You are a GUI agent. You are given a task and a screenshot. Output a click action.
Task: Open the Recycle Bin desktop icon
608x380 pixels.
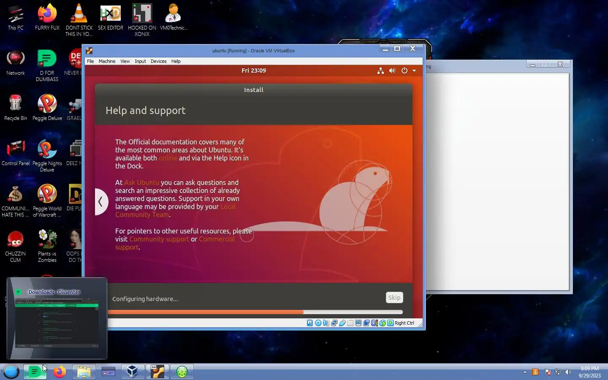click(x=16, y=108)
